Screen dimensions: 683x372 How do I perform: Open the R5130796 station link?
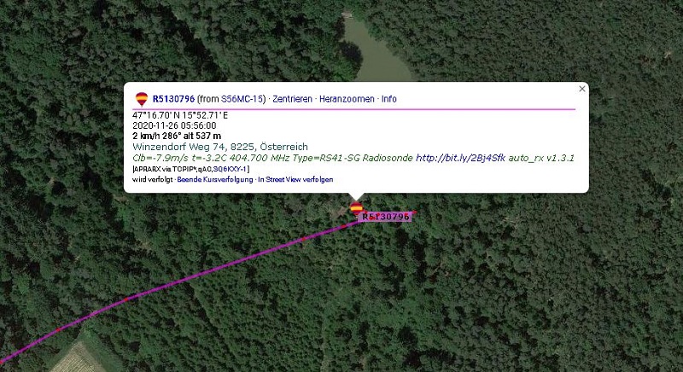pyautogui.click(x=173, y=99)
